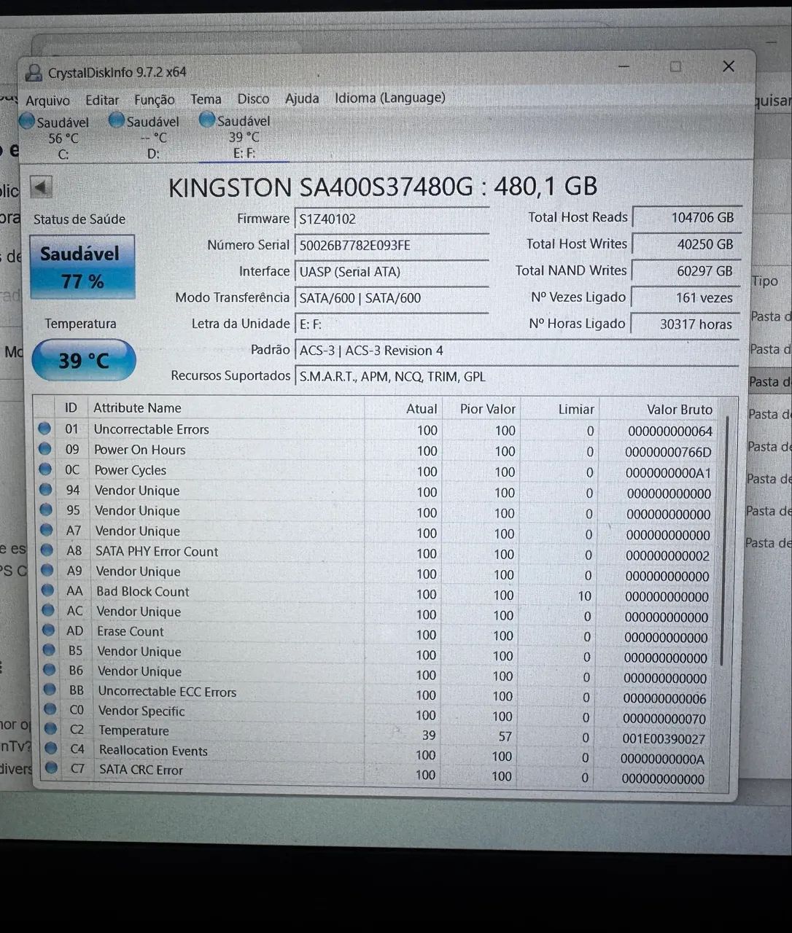This screenshot has height=933, width=792.
Task: Click the Attribute Name column header
Action: pyautogui.click(x=137, y=408)
